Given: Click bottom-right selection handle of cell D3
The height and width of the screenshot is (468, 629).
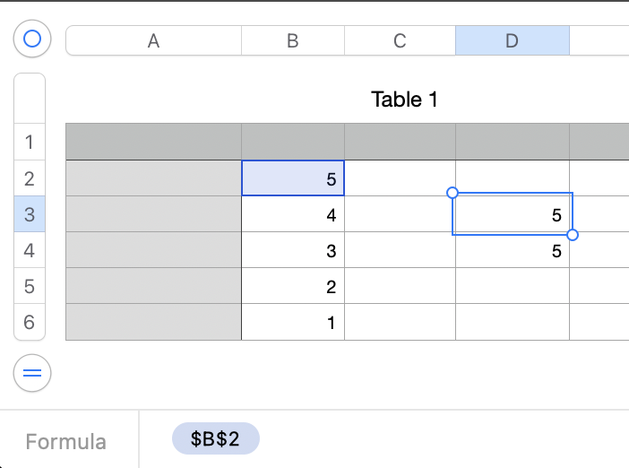Looking at the screenshot, I should (573, 235).
